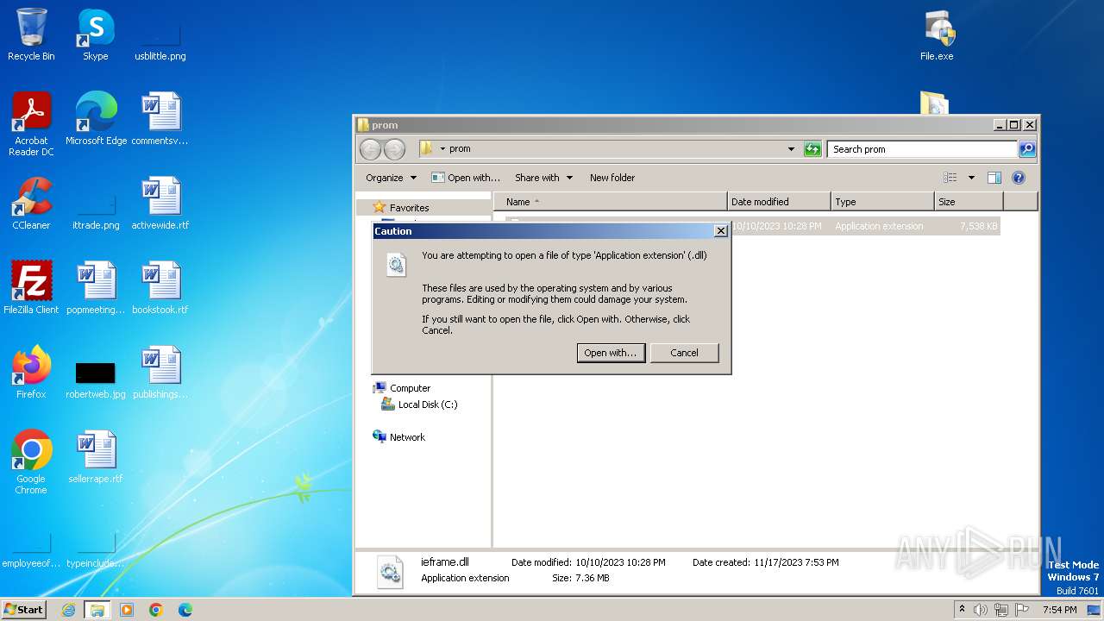Sort by the Type column header

point(882,202)
